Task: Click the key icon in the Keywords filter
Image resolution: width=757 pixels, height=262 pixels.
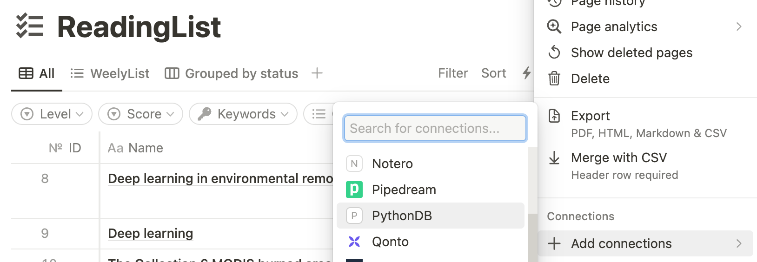Action: point(205,114)
